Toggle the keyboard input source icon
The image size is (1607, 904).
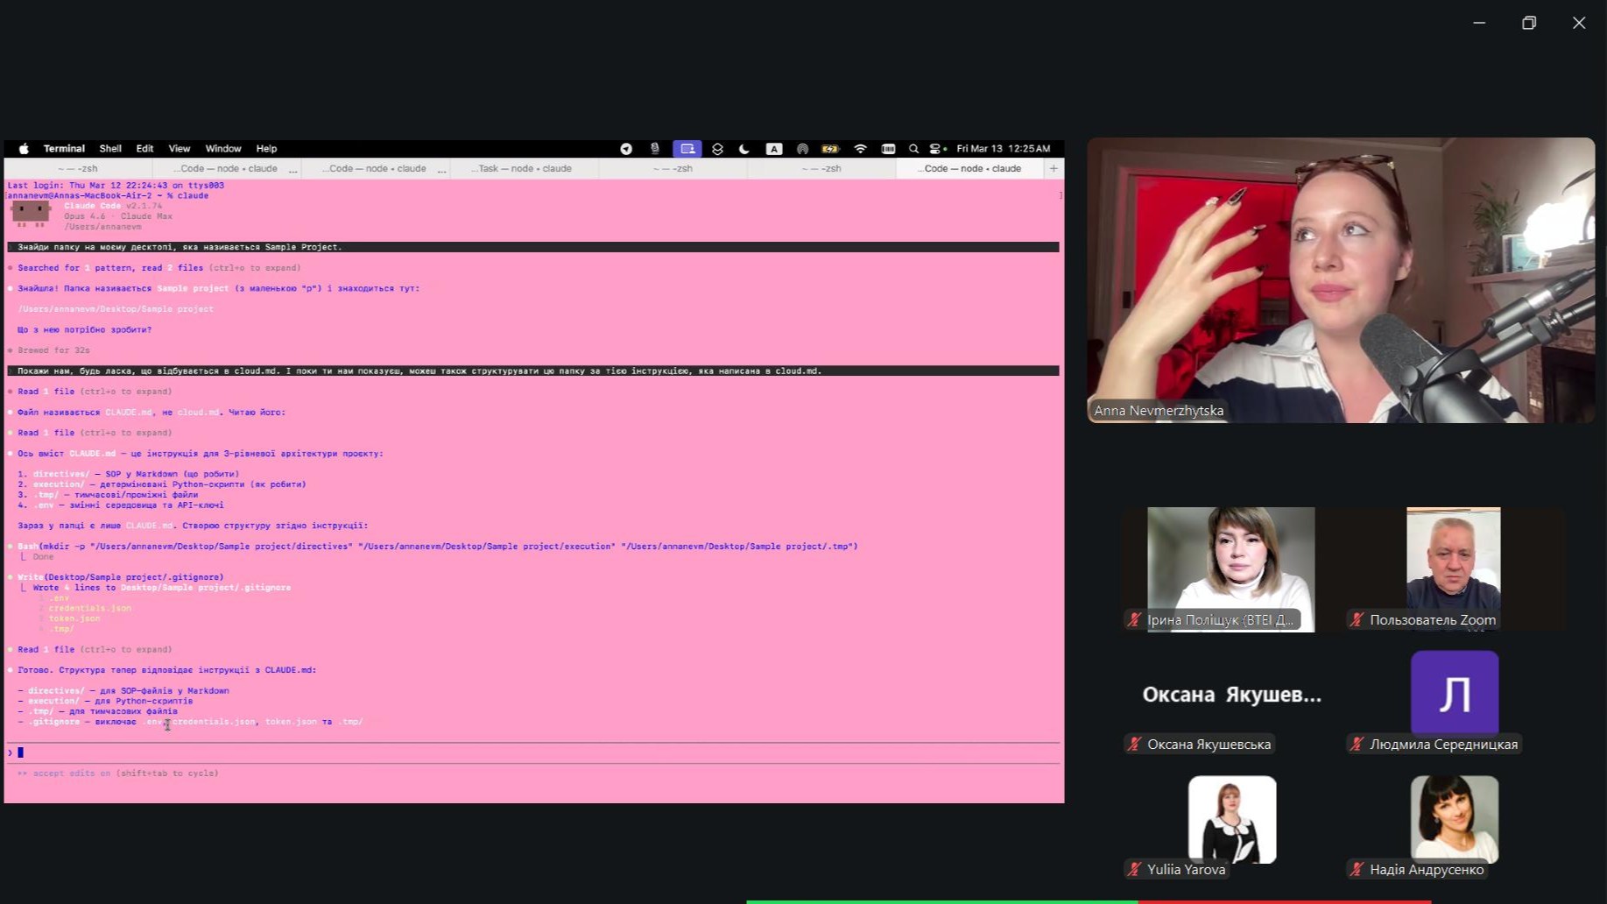pyautogui.click(x=774, y=149)
